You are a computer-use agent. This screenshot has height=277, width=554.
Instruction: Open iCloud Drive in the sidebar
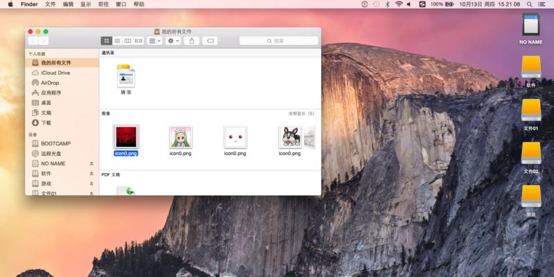(62, 73)
